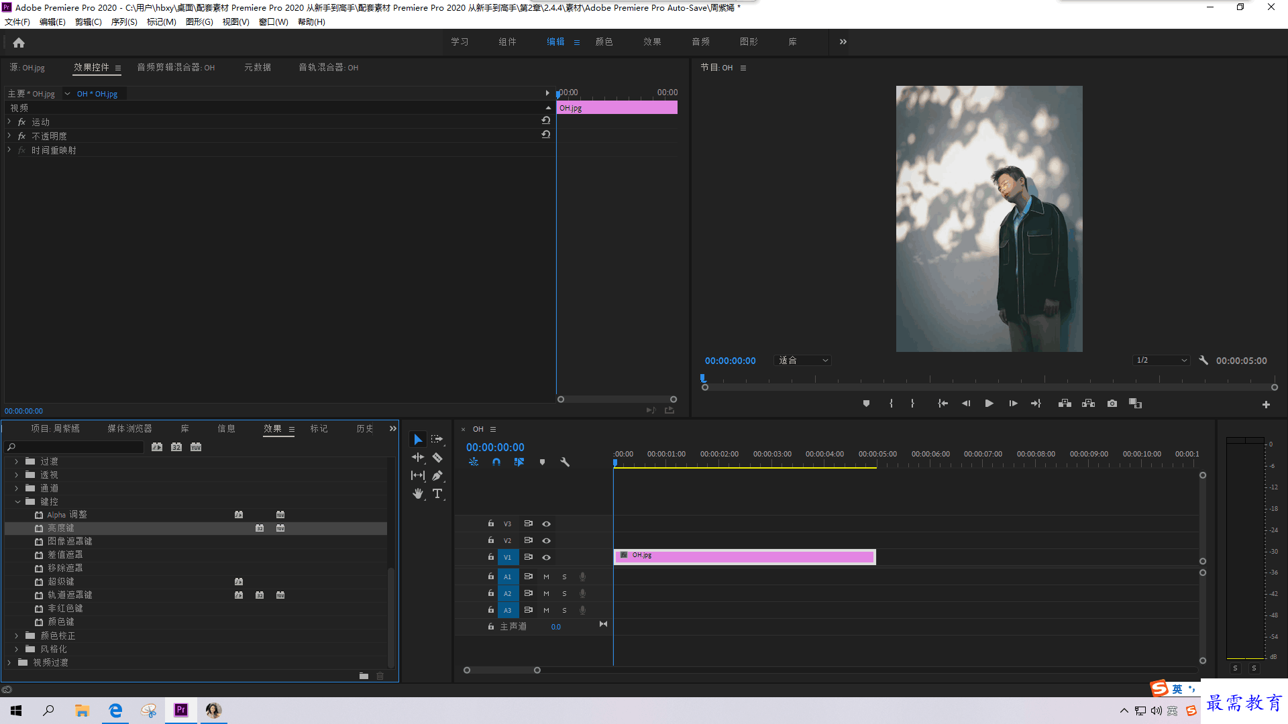The image size is (1288, 724).
Task: Switch to 音频 workspace tab
Action: click(x=700, y=42)
